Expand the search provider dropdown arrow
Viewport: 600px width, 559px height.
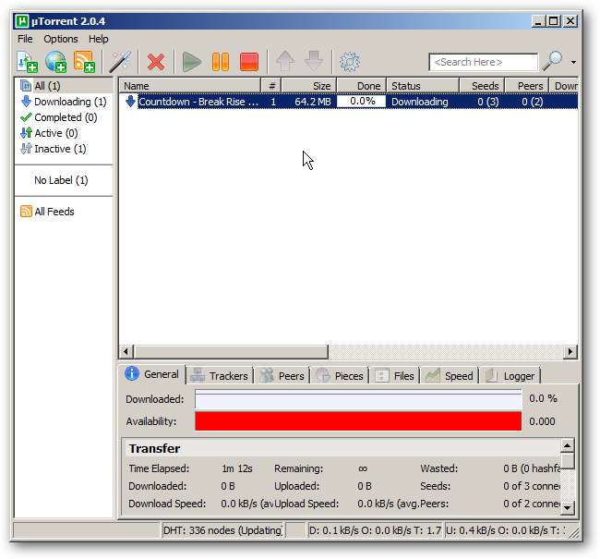(573, 63)
